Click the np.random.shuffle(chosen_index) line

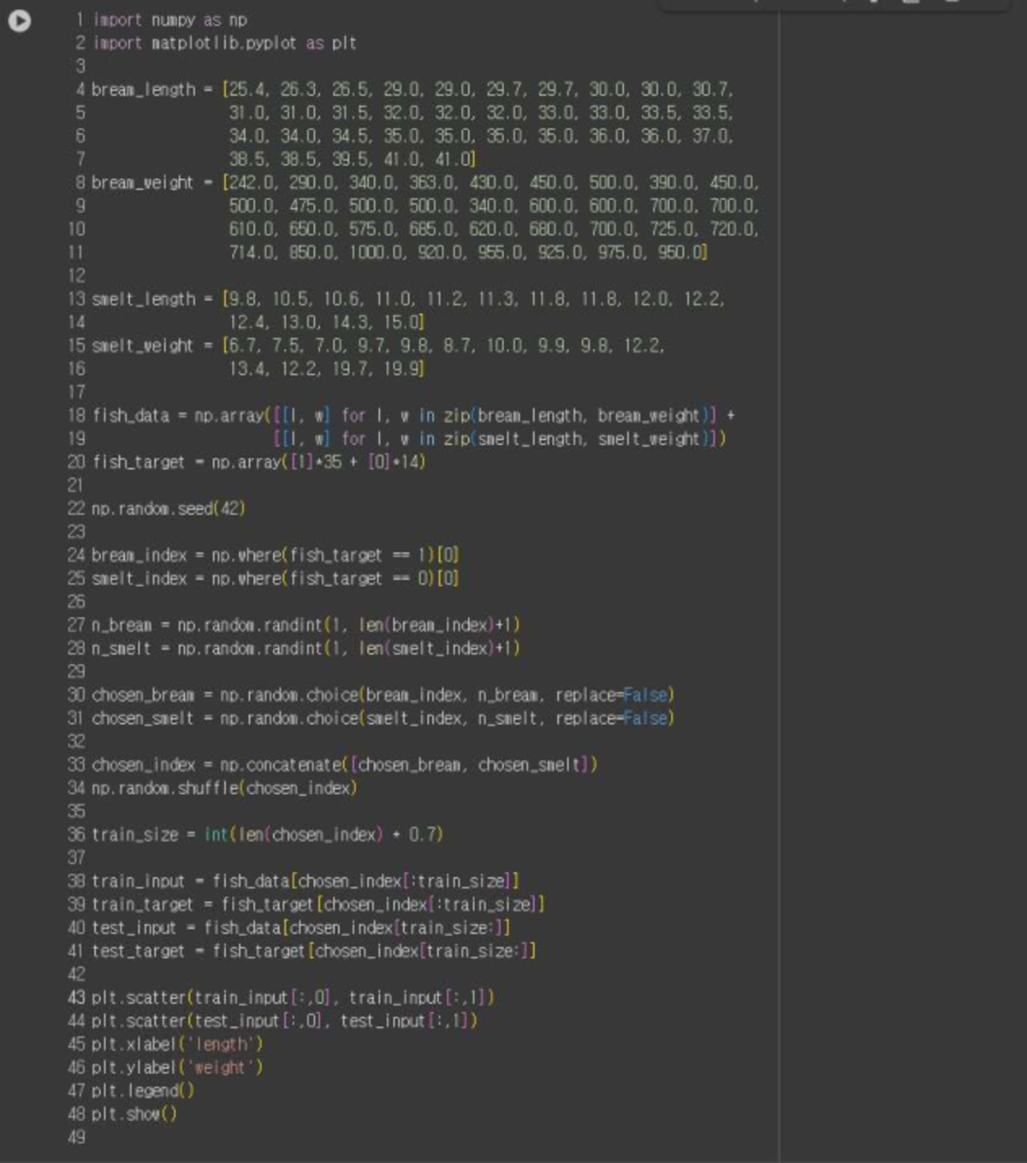tap(223, 788)
